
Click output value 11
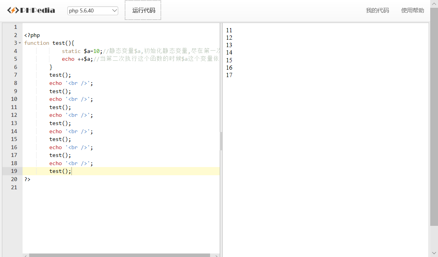point(229,30)
